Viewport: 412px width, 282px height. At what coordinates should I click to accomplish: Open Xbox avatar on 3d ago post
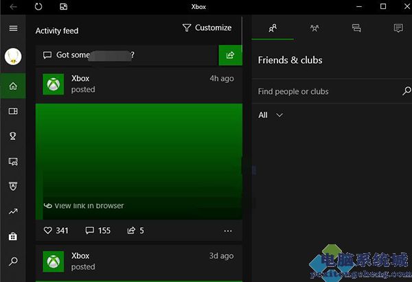coord(54,261)
